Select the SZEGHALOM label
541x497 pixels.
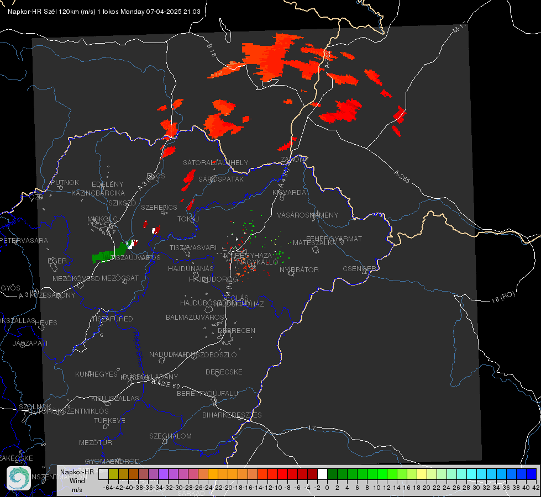(170, 436)
